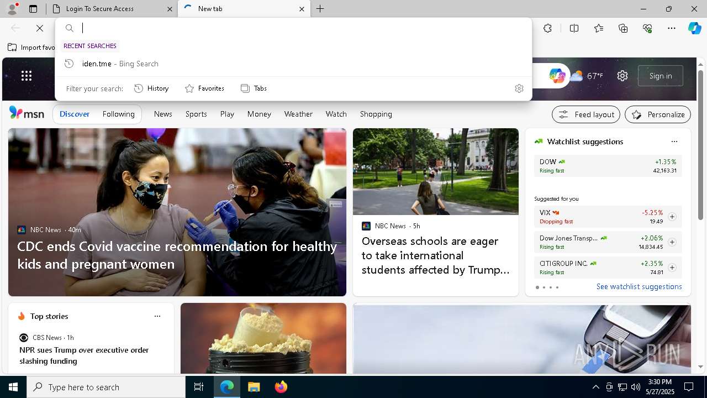
Task: Open File Explorer from the taskbar
Action: pos(254,387)
